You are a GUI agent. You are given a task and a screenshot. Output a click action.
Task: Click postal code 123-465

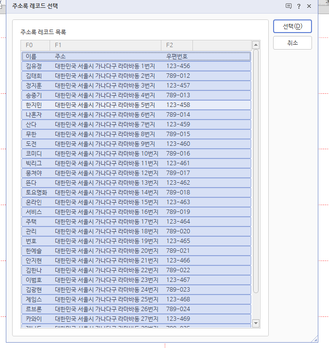click(178, 241)
